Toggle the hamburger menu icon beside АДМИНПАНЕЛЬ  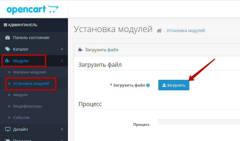[5, 25]
